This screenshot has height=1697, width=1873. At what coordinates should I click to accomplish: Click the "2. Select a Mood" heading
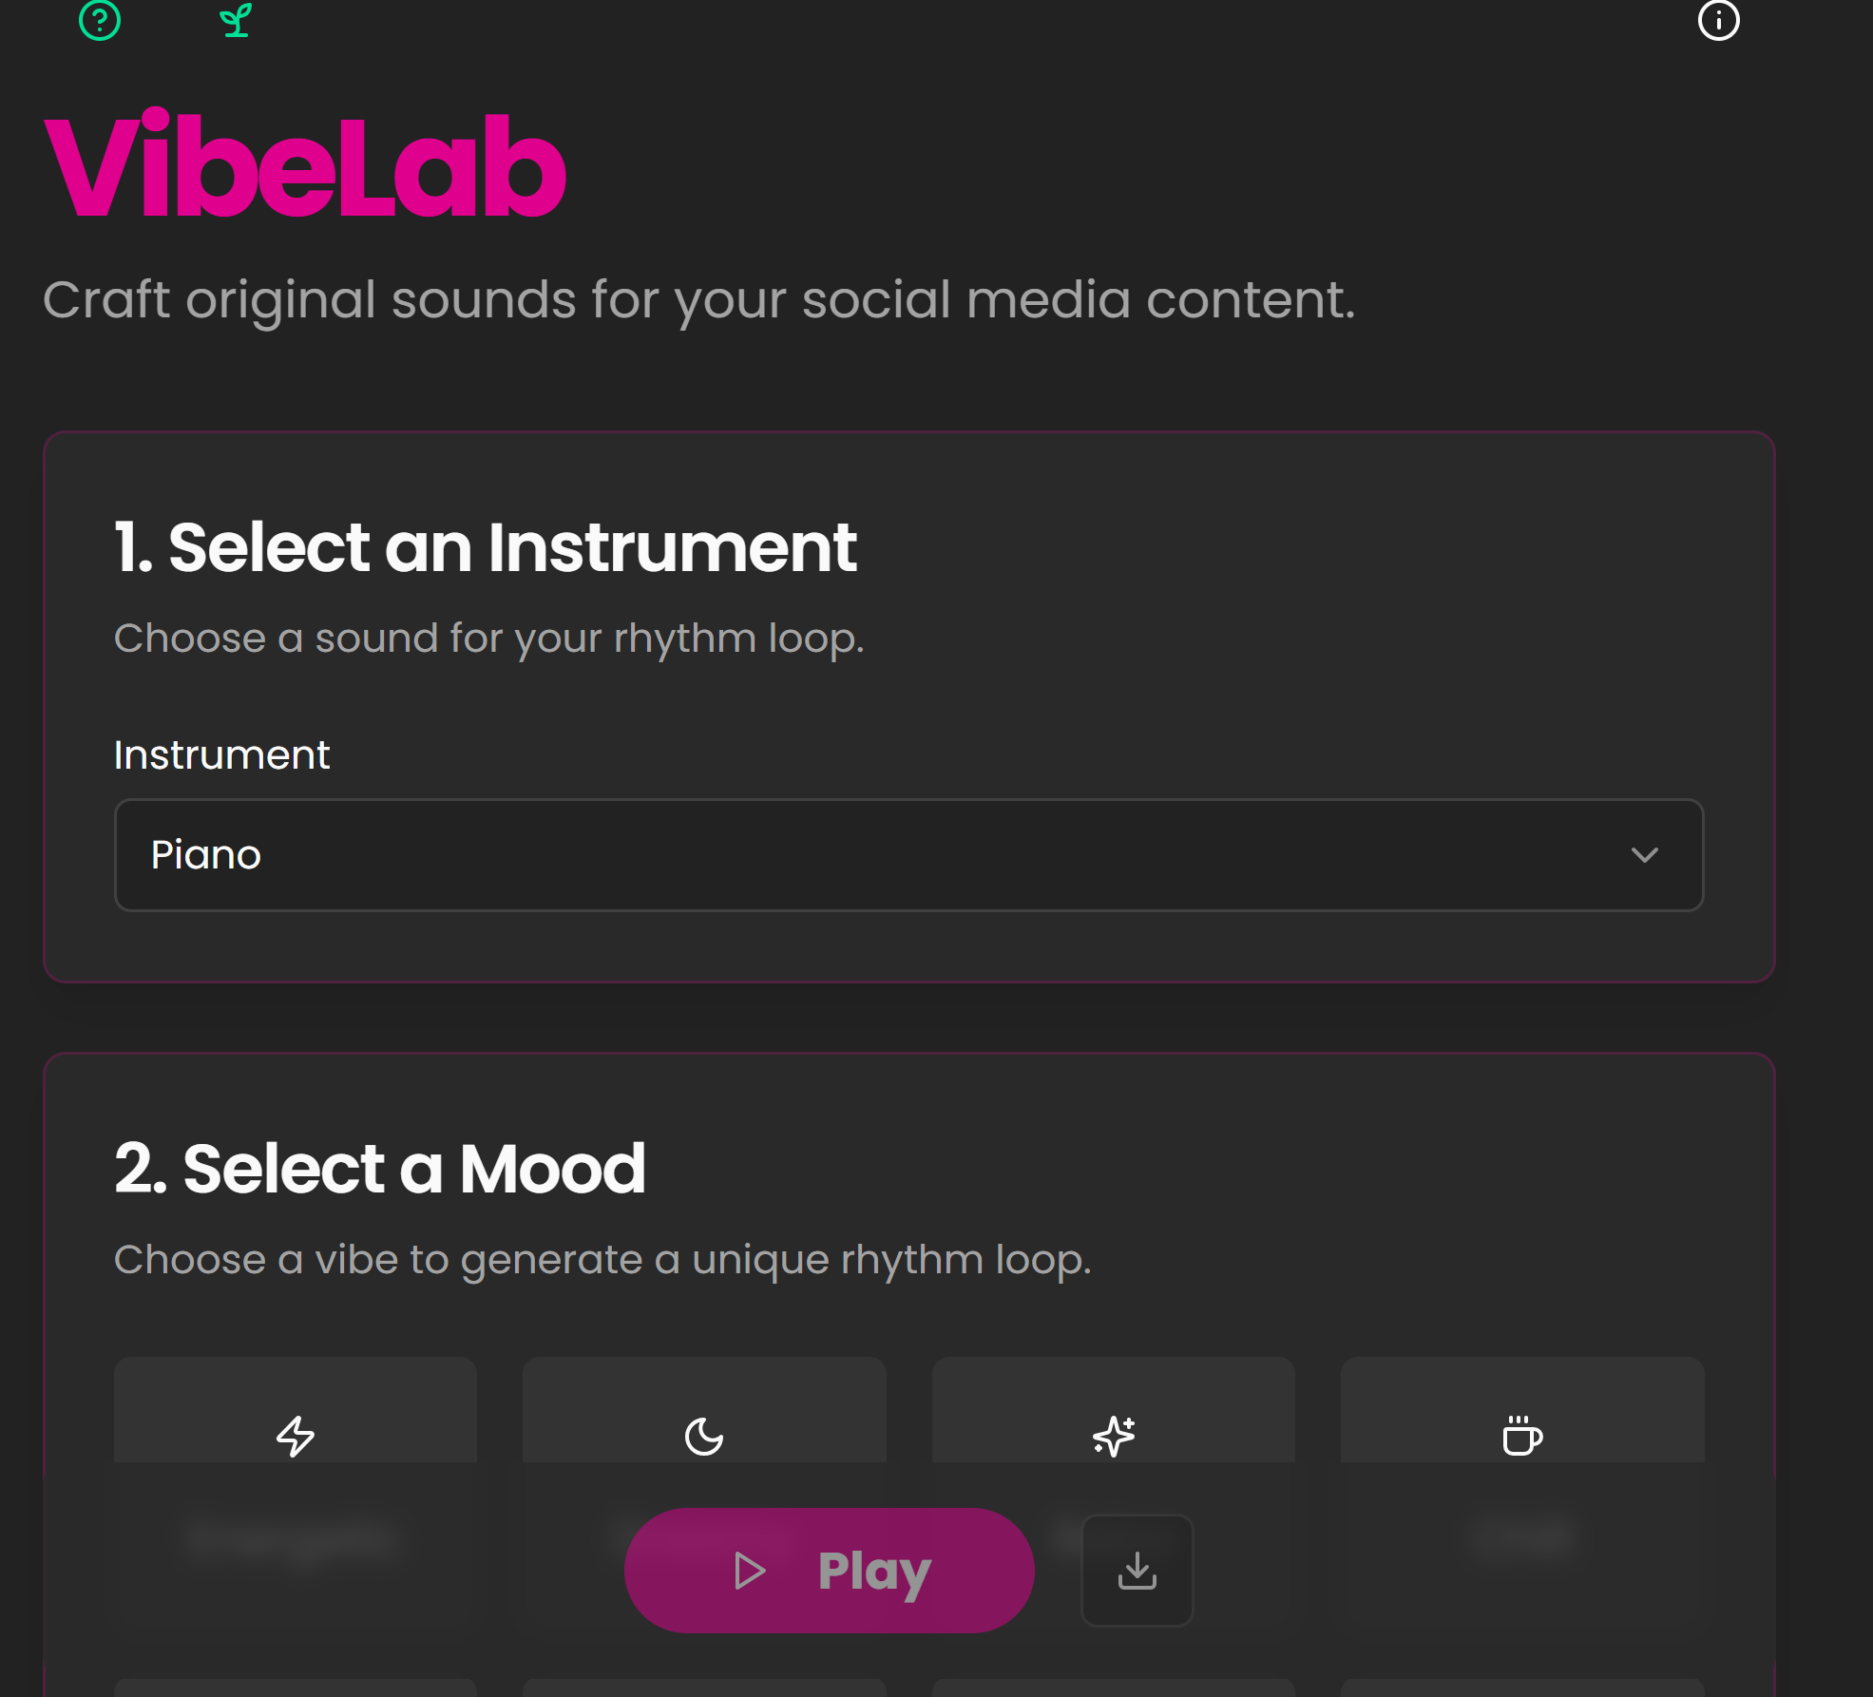[x=380, y=1169]
